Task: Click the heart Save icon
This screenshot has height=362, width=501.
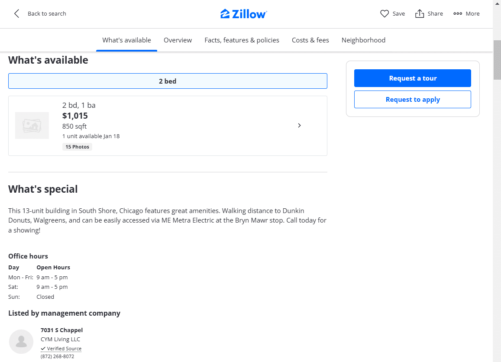Action: tap(385, 14)
